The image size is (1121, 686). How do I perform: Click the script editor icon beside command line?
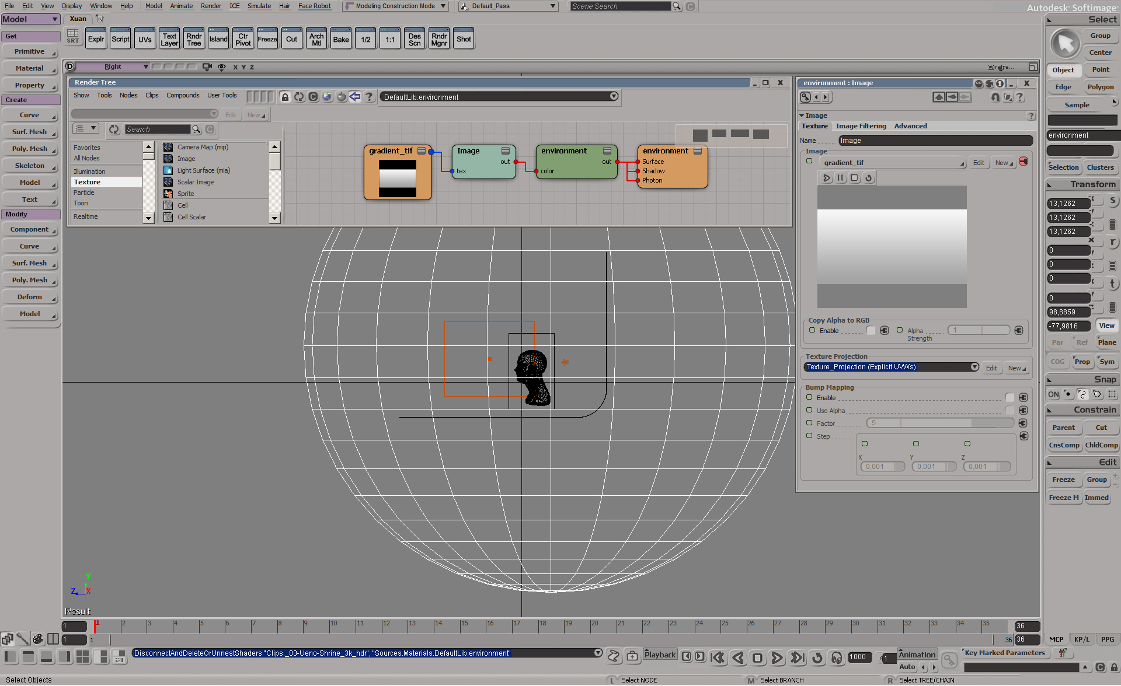614,656
